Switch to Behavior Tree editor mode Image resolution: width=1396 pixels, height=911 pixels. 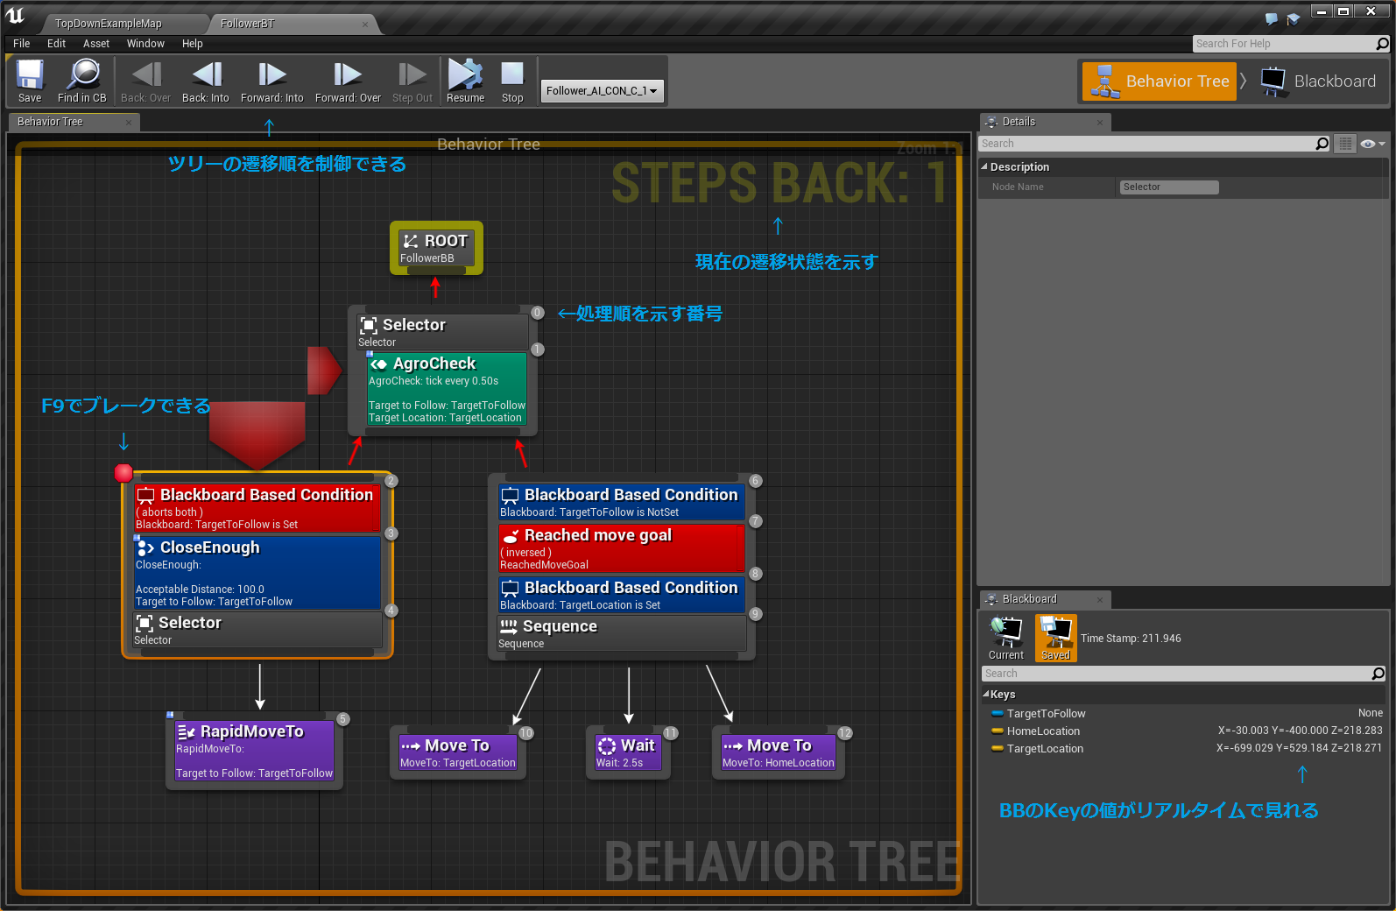1160,81
